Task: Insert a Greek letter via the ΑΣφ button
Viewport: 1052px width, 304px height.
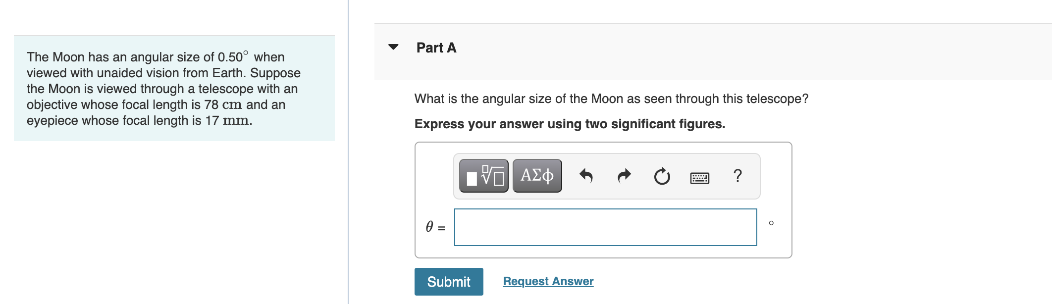Action: [536, 175]
